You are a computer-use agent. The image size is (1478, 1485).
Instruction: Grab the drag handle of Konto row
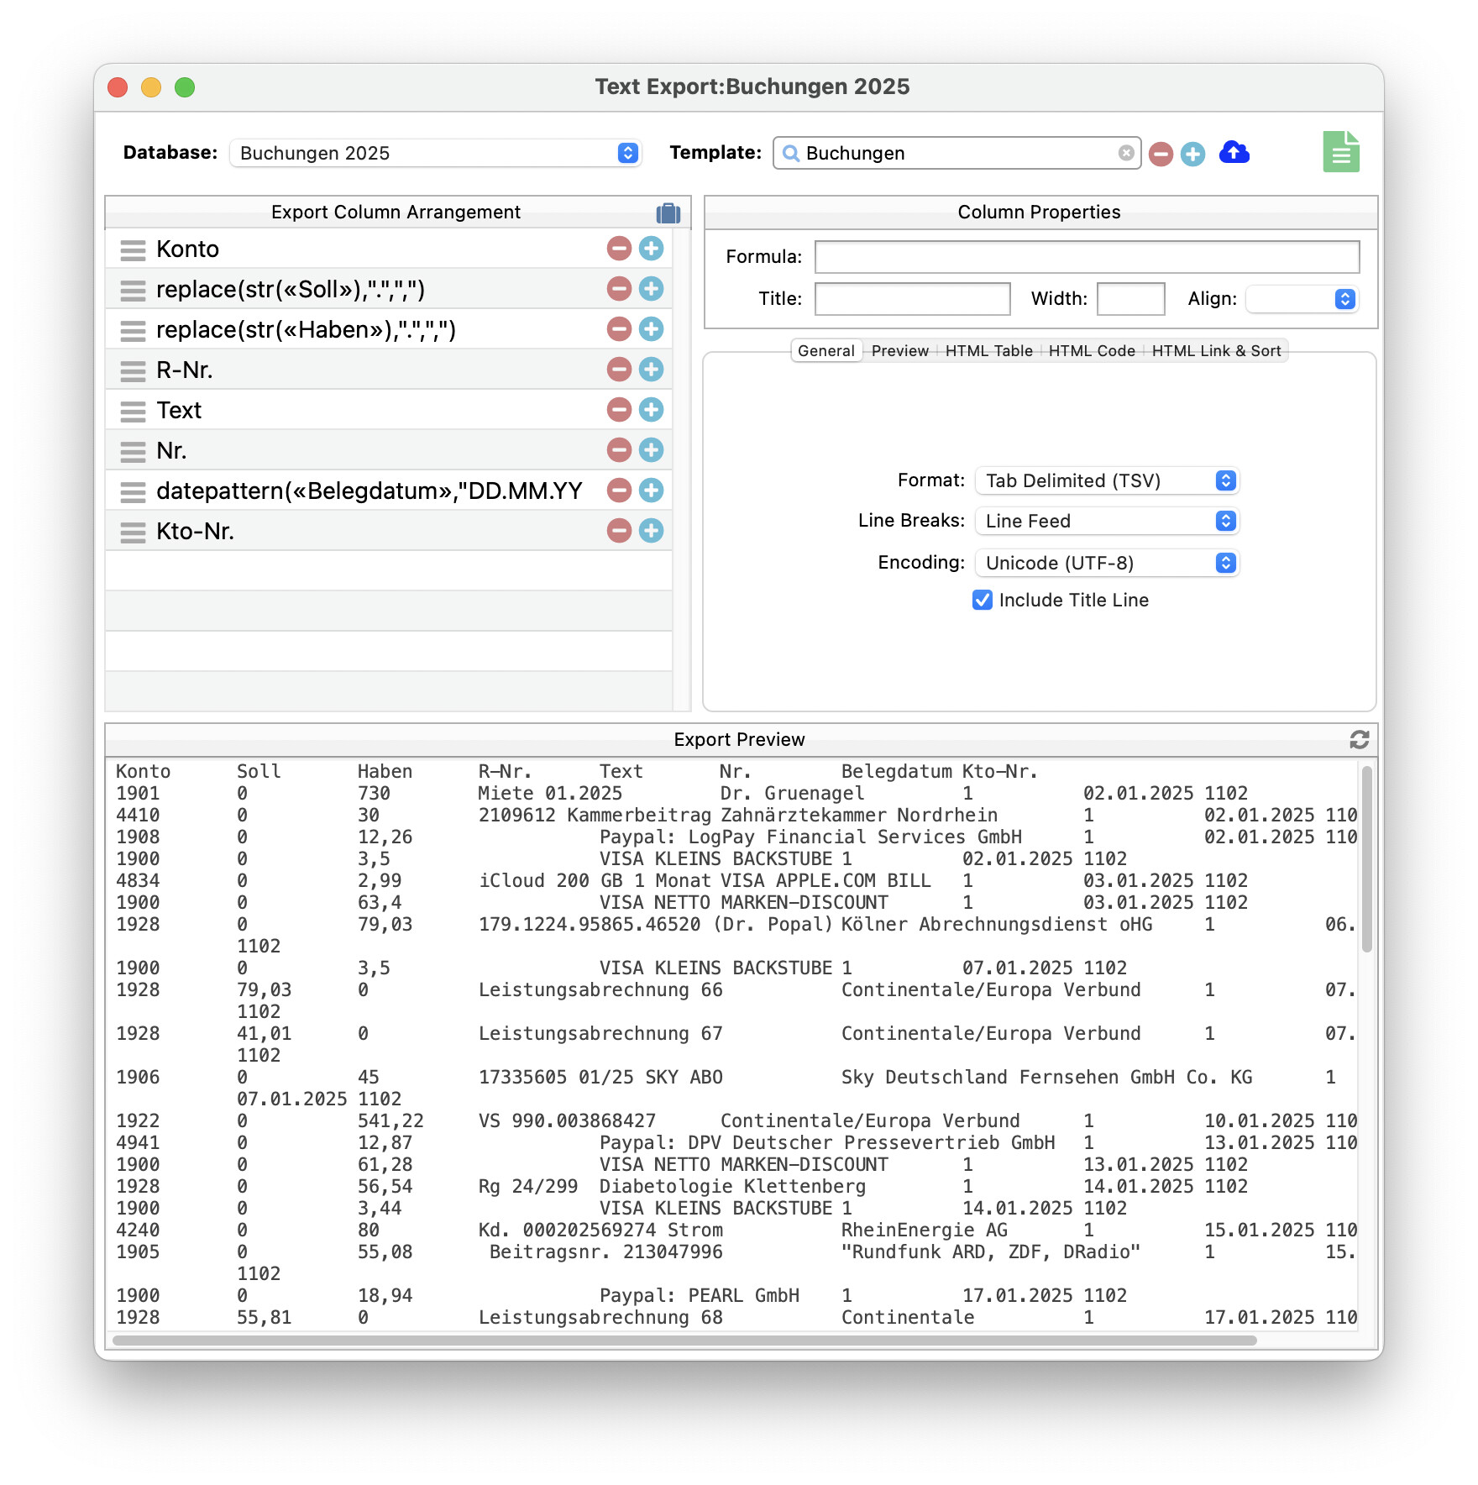click(x=133, y=249)
